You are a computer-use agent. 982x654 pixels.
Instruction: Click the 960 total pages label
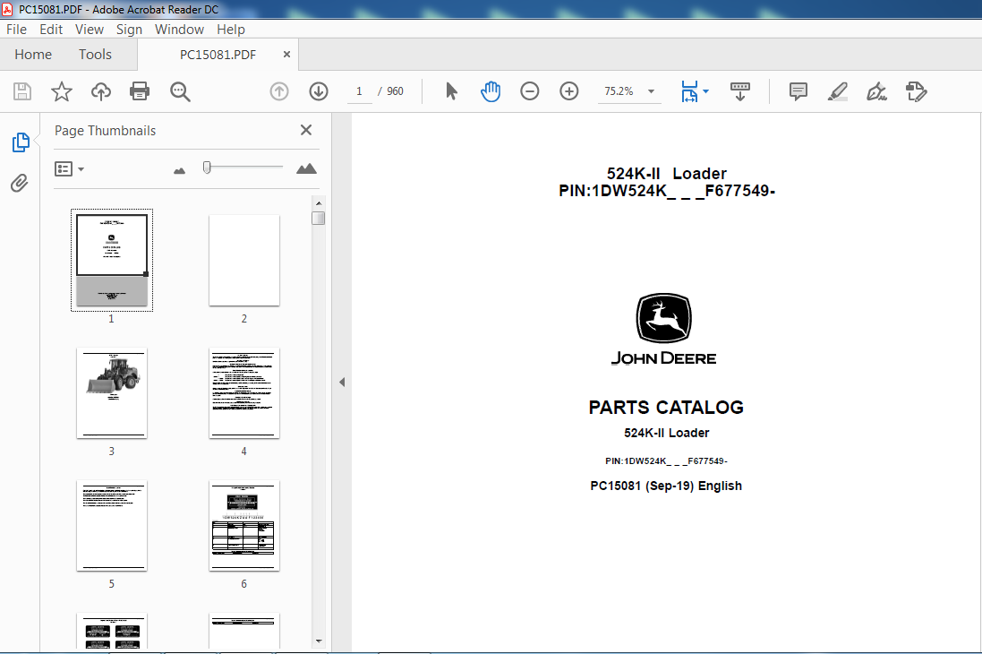(x=395, y=91)
